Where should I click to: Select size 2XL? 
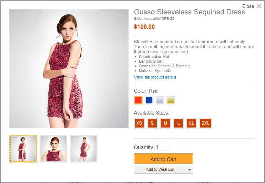(205, 123)
